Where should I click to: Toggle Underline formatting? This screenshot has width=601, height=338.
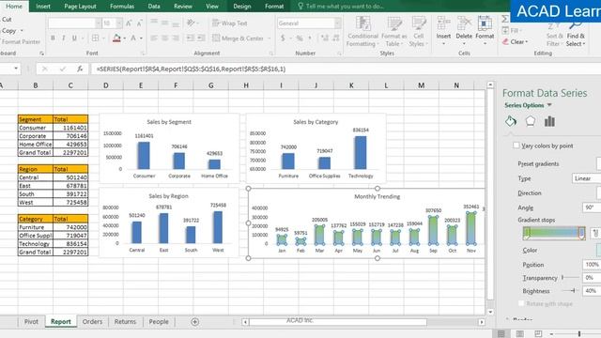tap(74, 38)
